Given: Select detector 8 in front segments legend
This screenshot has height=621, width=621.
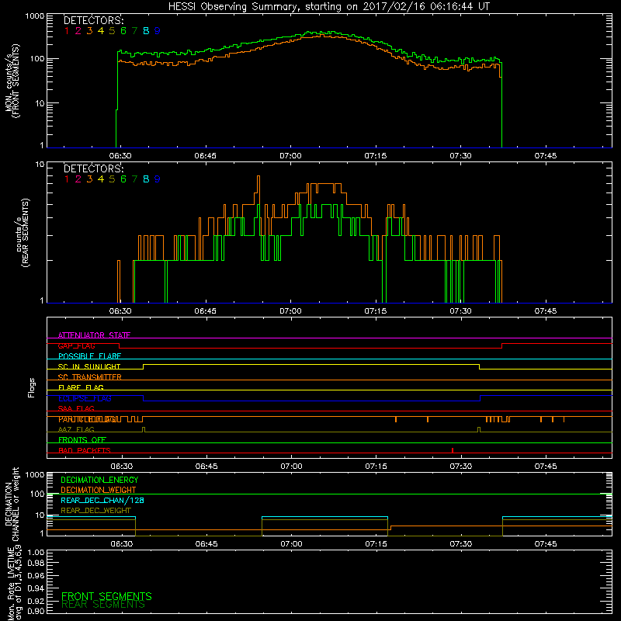Looking at the screenshot, I should [146, 31].
